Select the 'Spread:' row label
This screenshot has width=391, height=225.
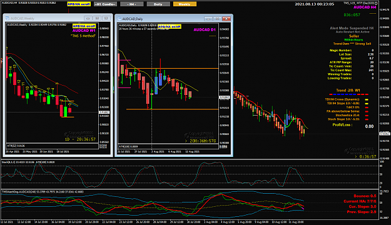346,58
